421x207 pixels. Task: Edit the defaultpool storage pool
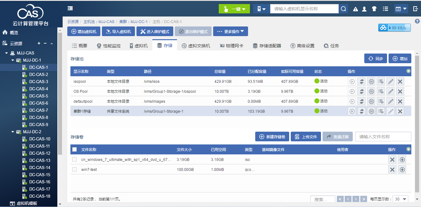click(x=390, y=101)
